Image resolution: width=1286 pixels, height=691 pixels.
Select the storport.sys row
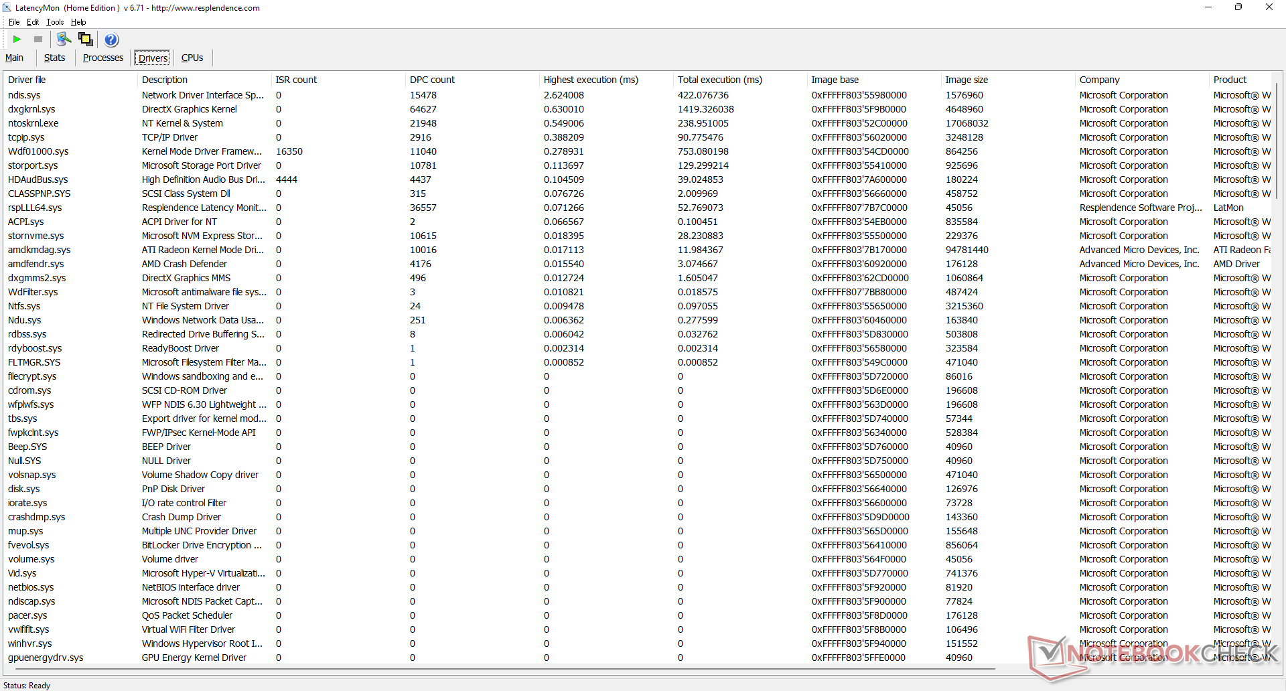pyautogui.click(x=637, y=165)
